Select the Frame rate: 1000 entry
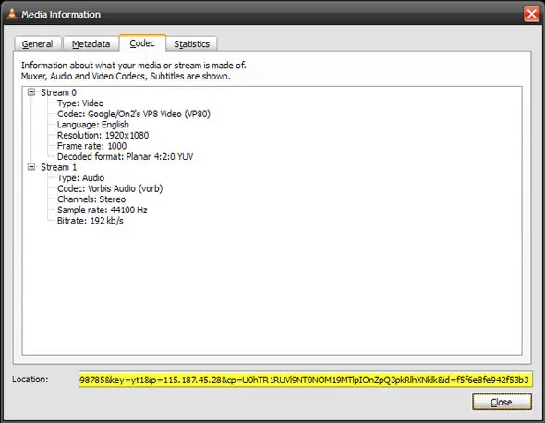 [91, 146]
